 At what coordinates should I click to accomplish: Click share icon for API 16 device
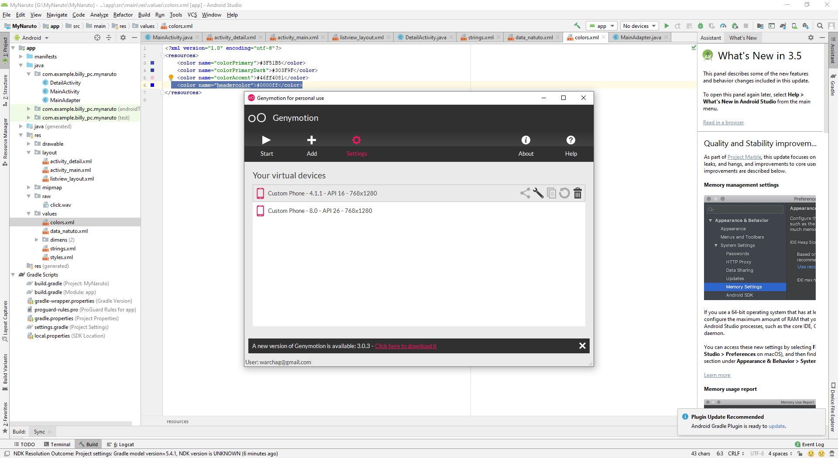(x=525, y=193)
